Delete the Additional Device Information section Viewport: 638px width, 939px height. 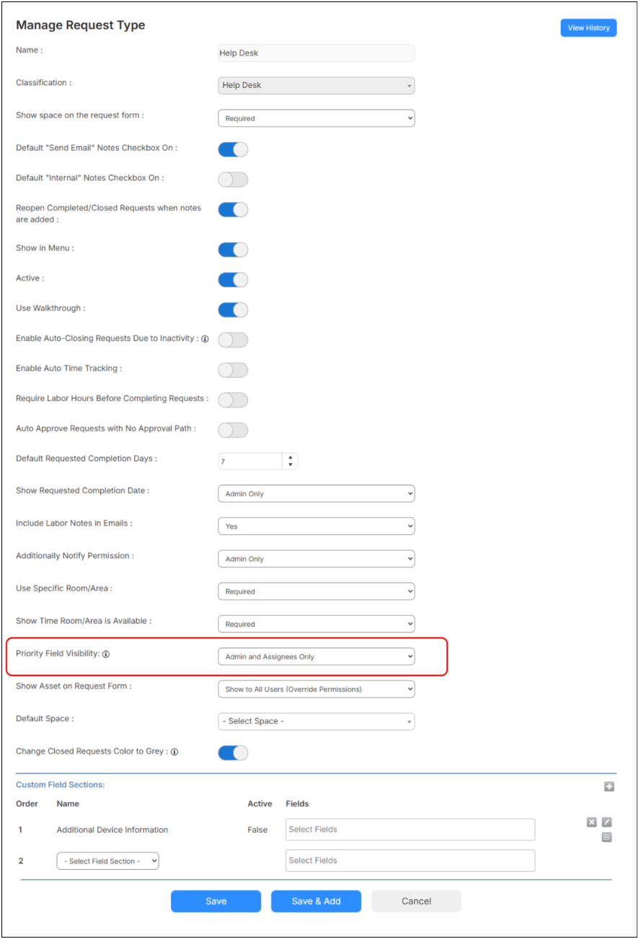(x=592, y=822)
